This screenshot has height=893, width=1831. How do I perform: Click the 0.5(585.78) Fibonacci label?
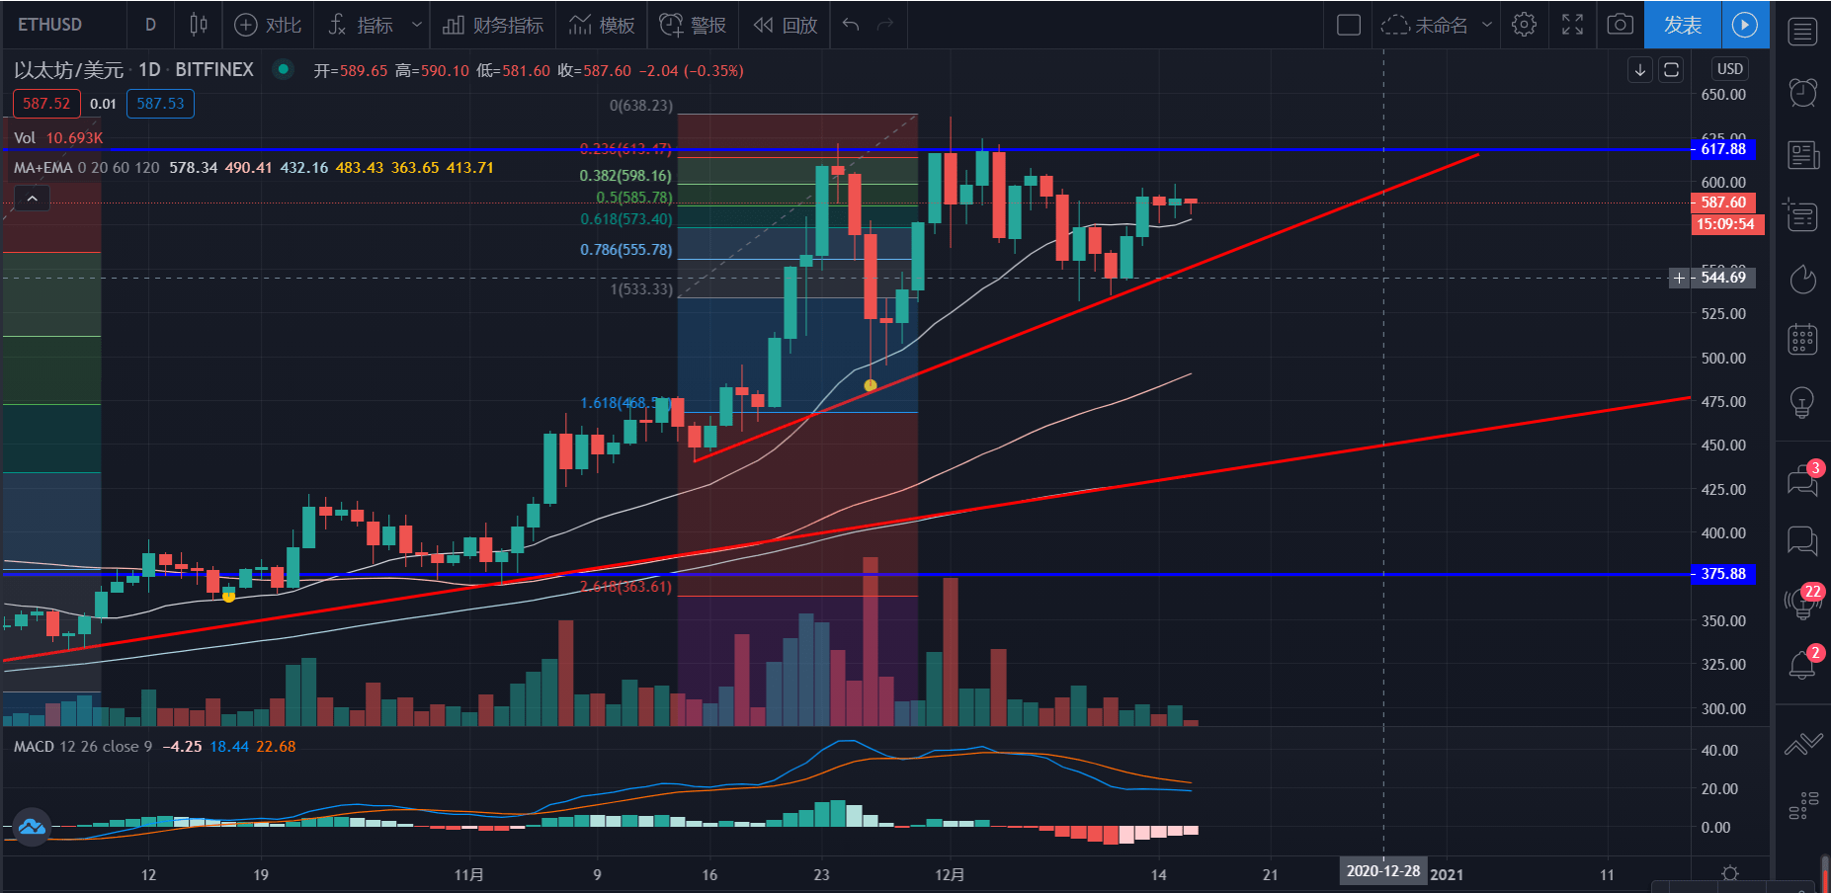[633, 198]
